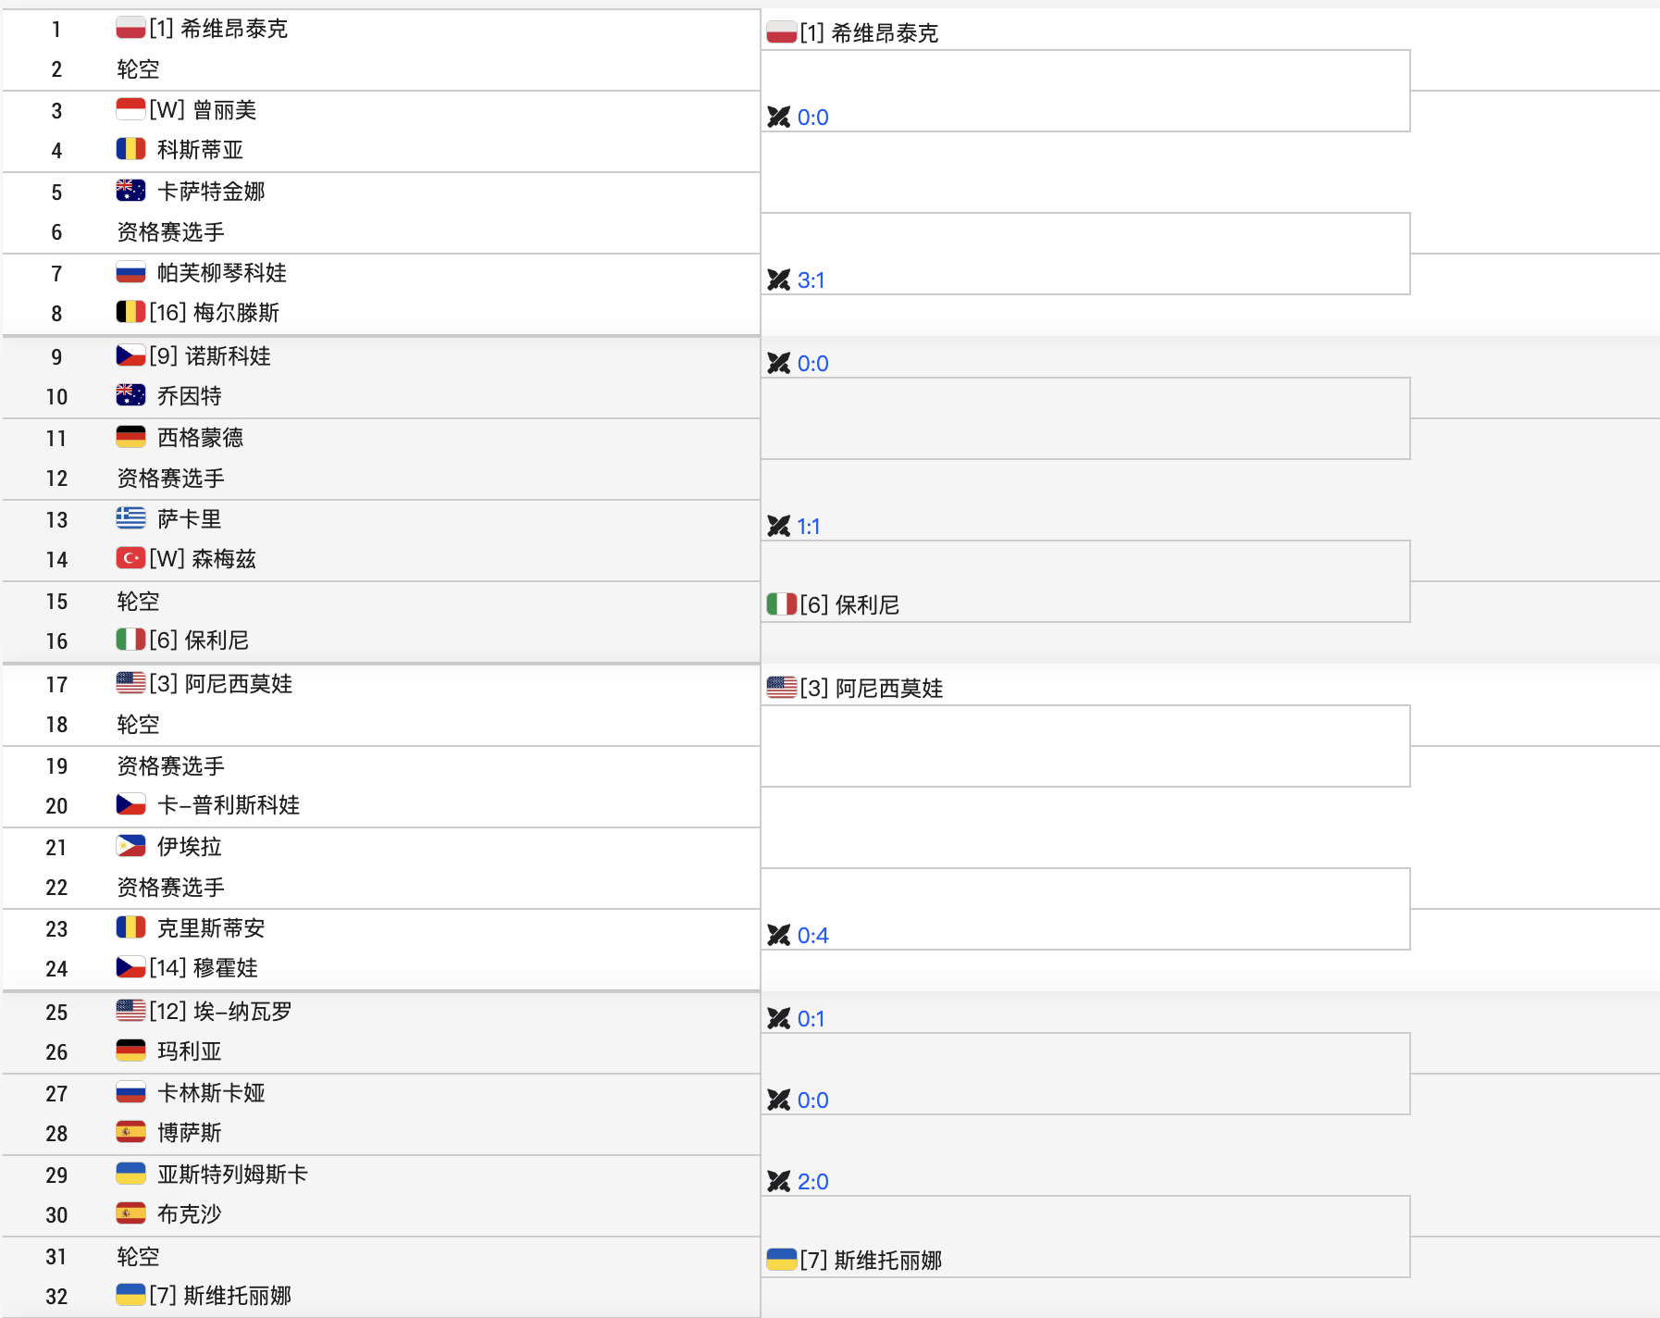The image size is (1660, 1318).
Task: Click head-to-head icon beside 0:4 score
Action: 778,935
